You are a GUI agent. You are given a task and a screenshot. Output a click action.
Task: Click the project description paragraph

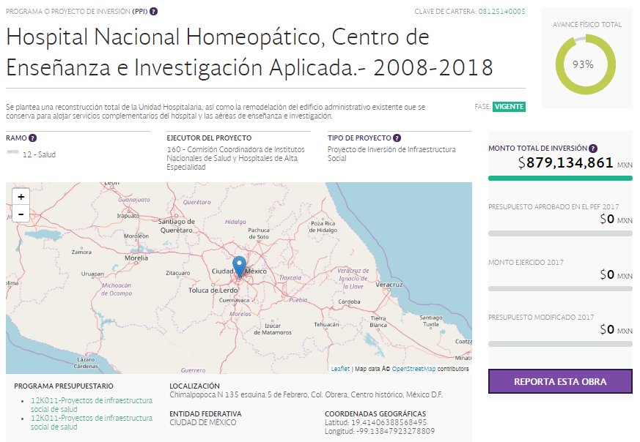pyautogui.click(x=216, y=111)
